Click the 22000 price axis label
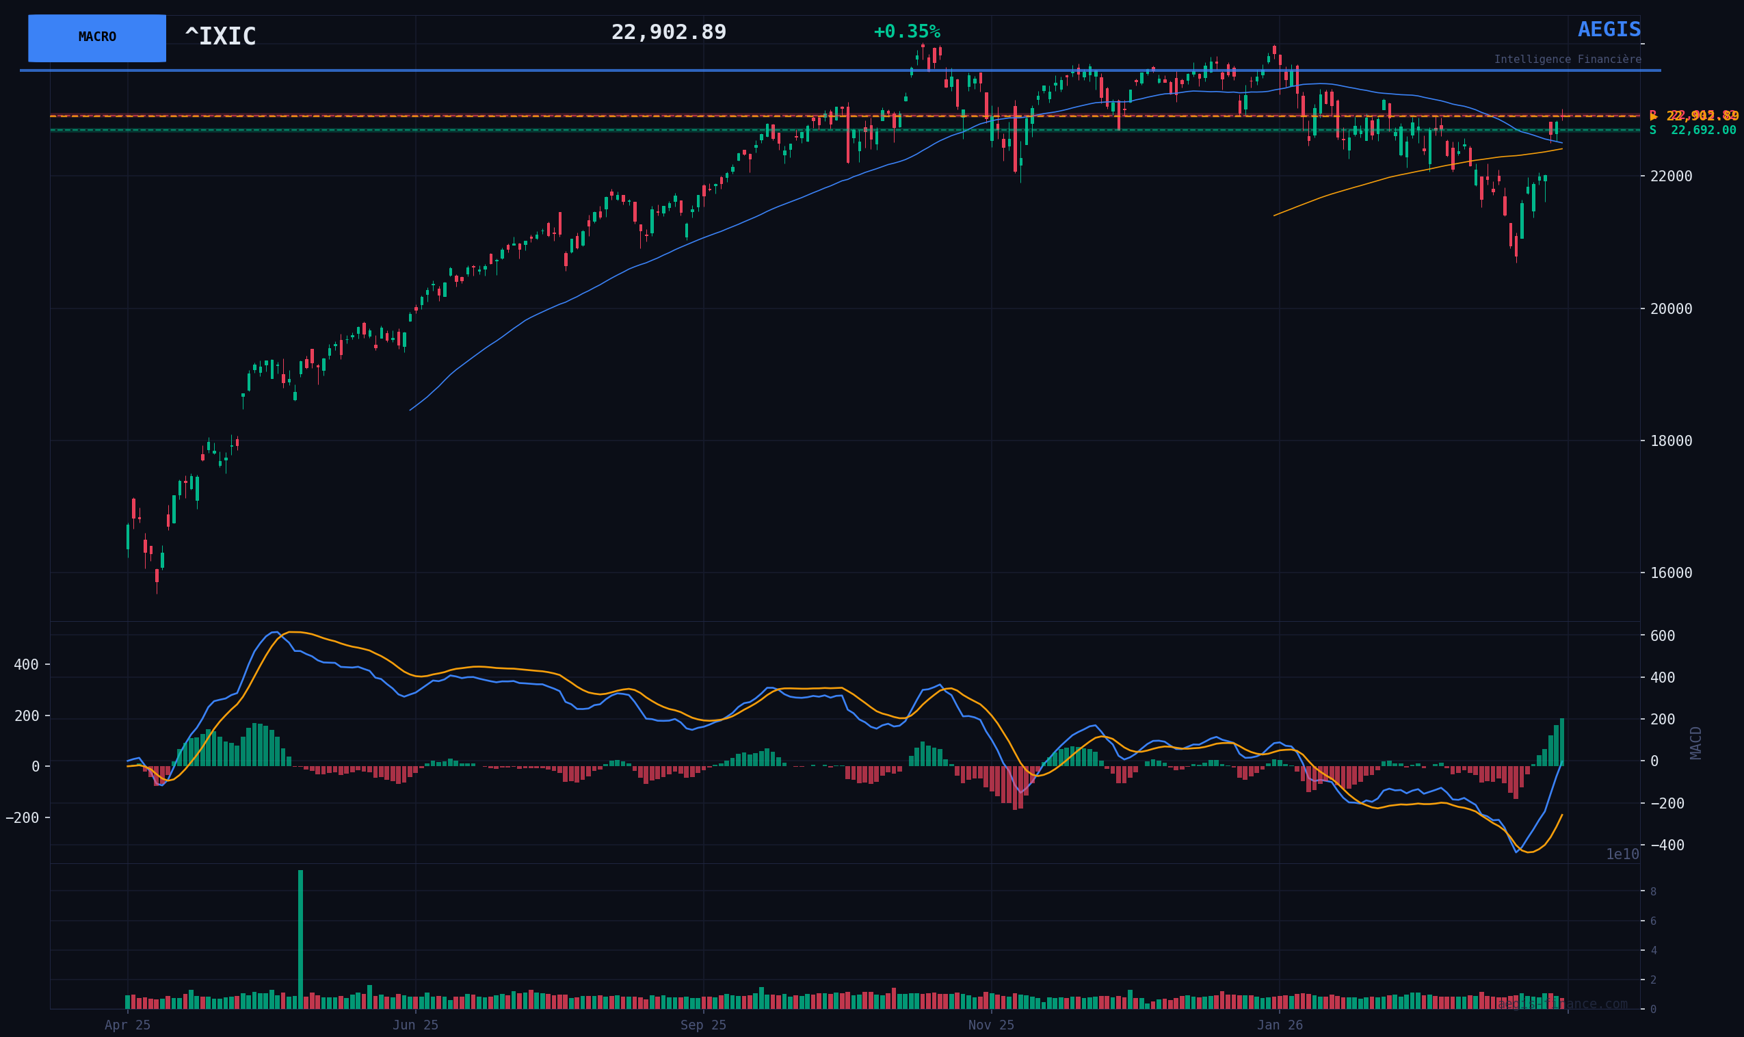 [x=1671, y=176]
